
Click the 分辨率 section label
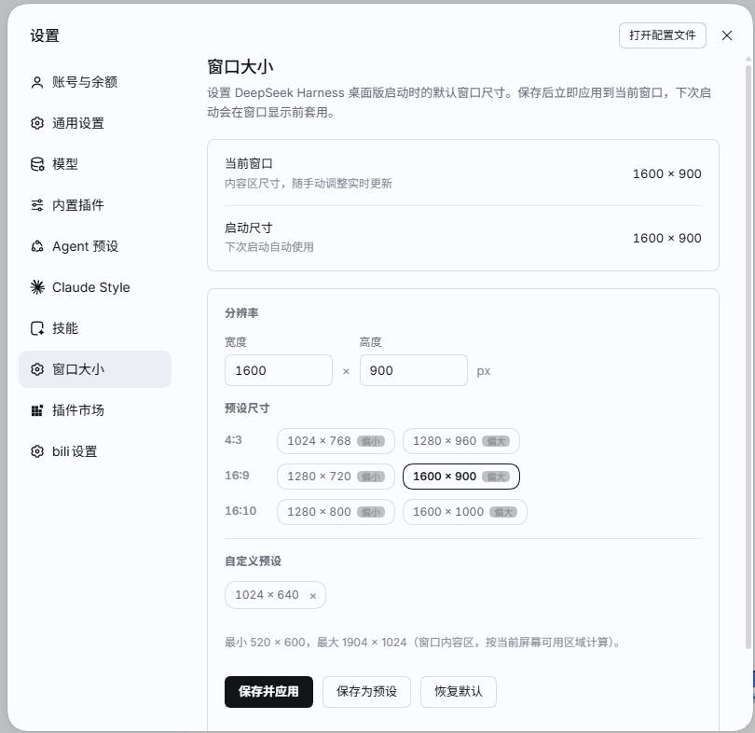coord(241,313)
